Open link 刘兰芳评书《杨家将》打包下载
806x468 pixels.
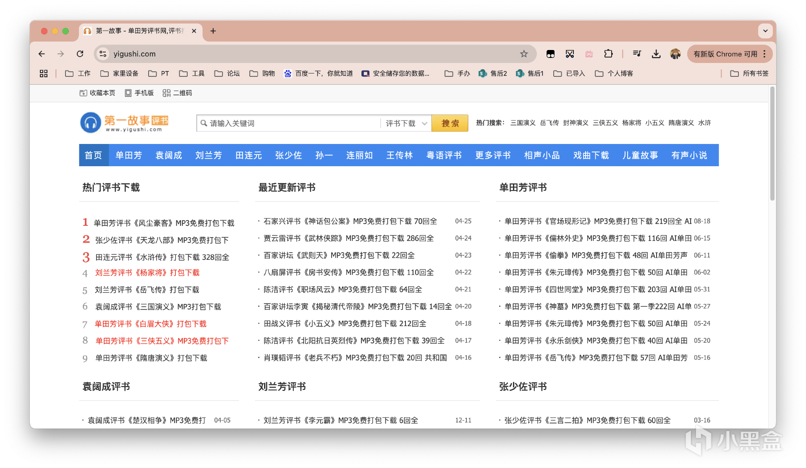(x=147, y=273)
